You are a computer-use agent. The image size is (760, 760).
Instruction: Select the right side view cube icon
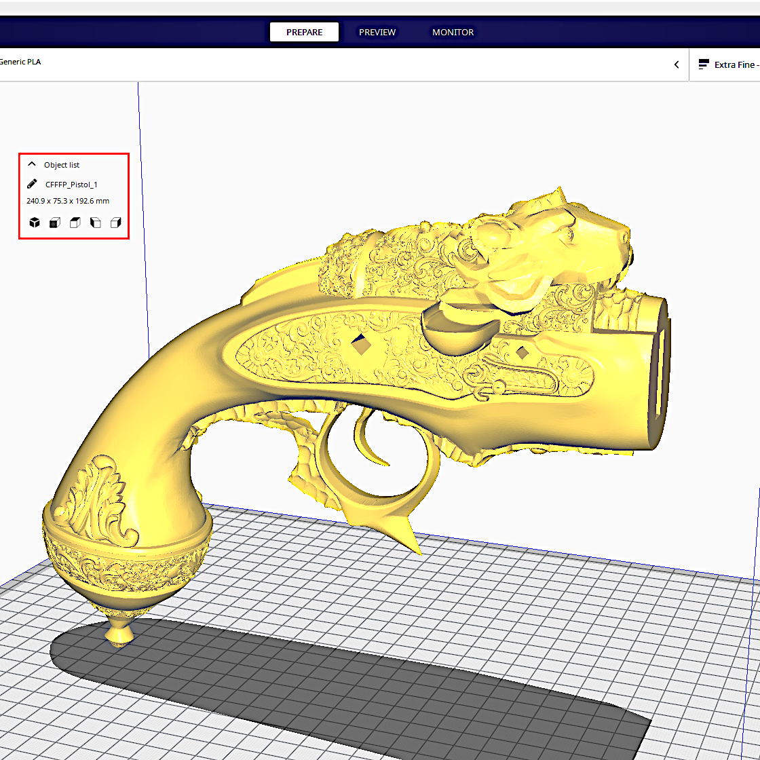point(115,222)
